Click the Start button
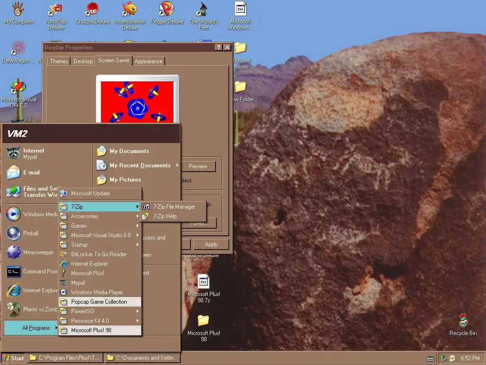The image size is (486, 365). 14,358
